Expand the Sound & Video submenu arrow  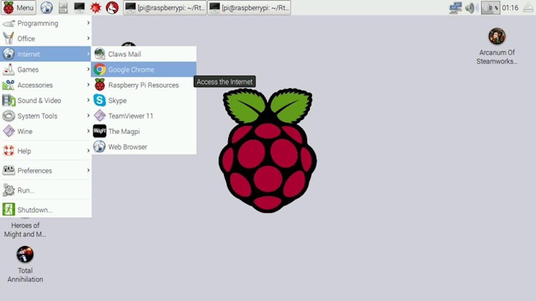pyautogui.click(x=88, y=100)
